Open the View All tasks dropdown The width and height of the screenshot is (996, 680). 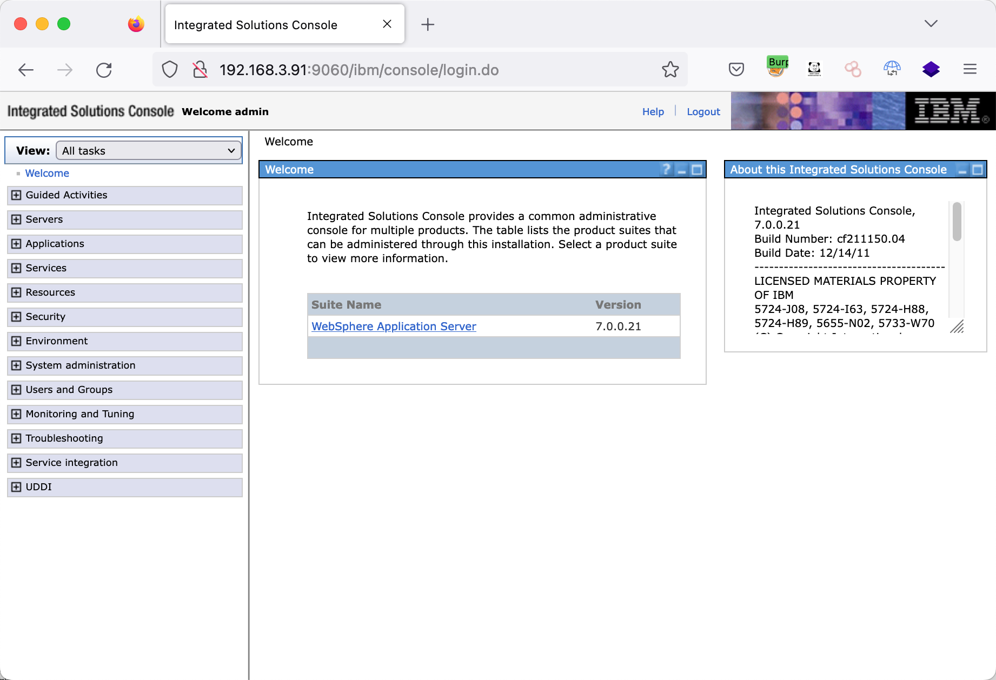[x=149, y=151]
